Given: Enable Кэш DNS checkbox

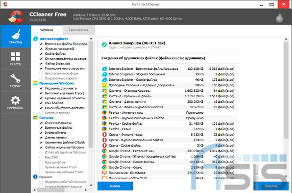Looking at the screenshot, I should pos(41,157).
